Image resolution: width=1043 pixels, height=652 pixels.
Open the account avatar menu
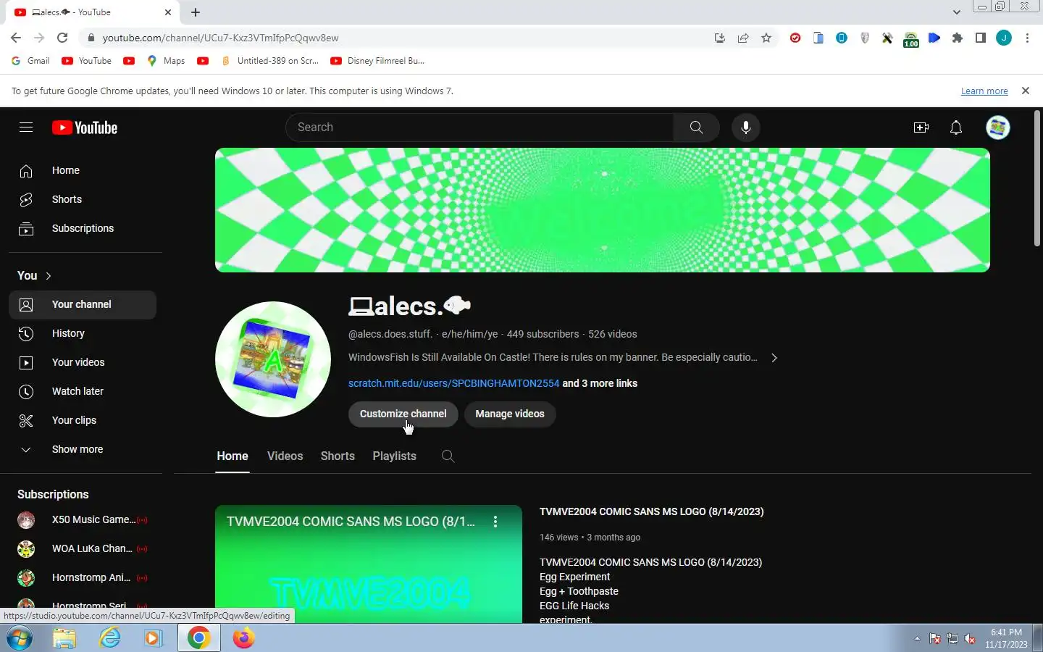coord(998,128)
